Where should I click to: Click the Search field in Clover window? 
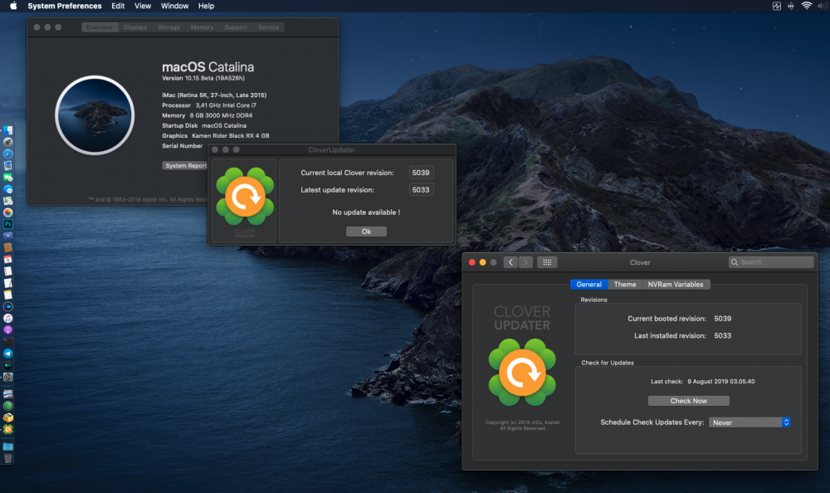coord(771,262)
